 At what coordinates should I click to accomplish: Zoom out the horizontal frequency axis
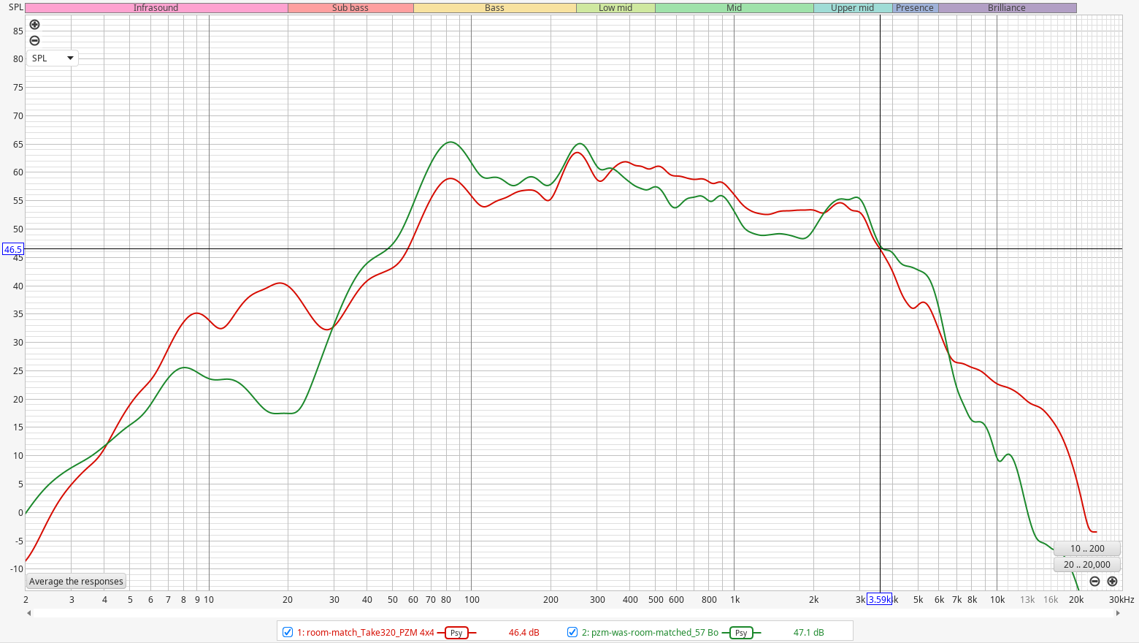1094,582
